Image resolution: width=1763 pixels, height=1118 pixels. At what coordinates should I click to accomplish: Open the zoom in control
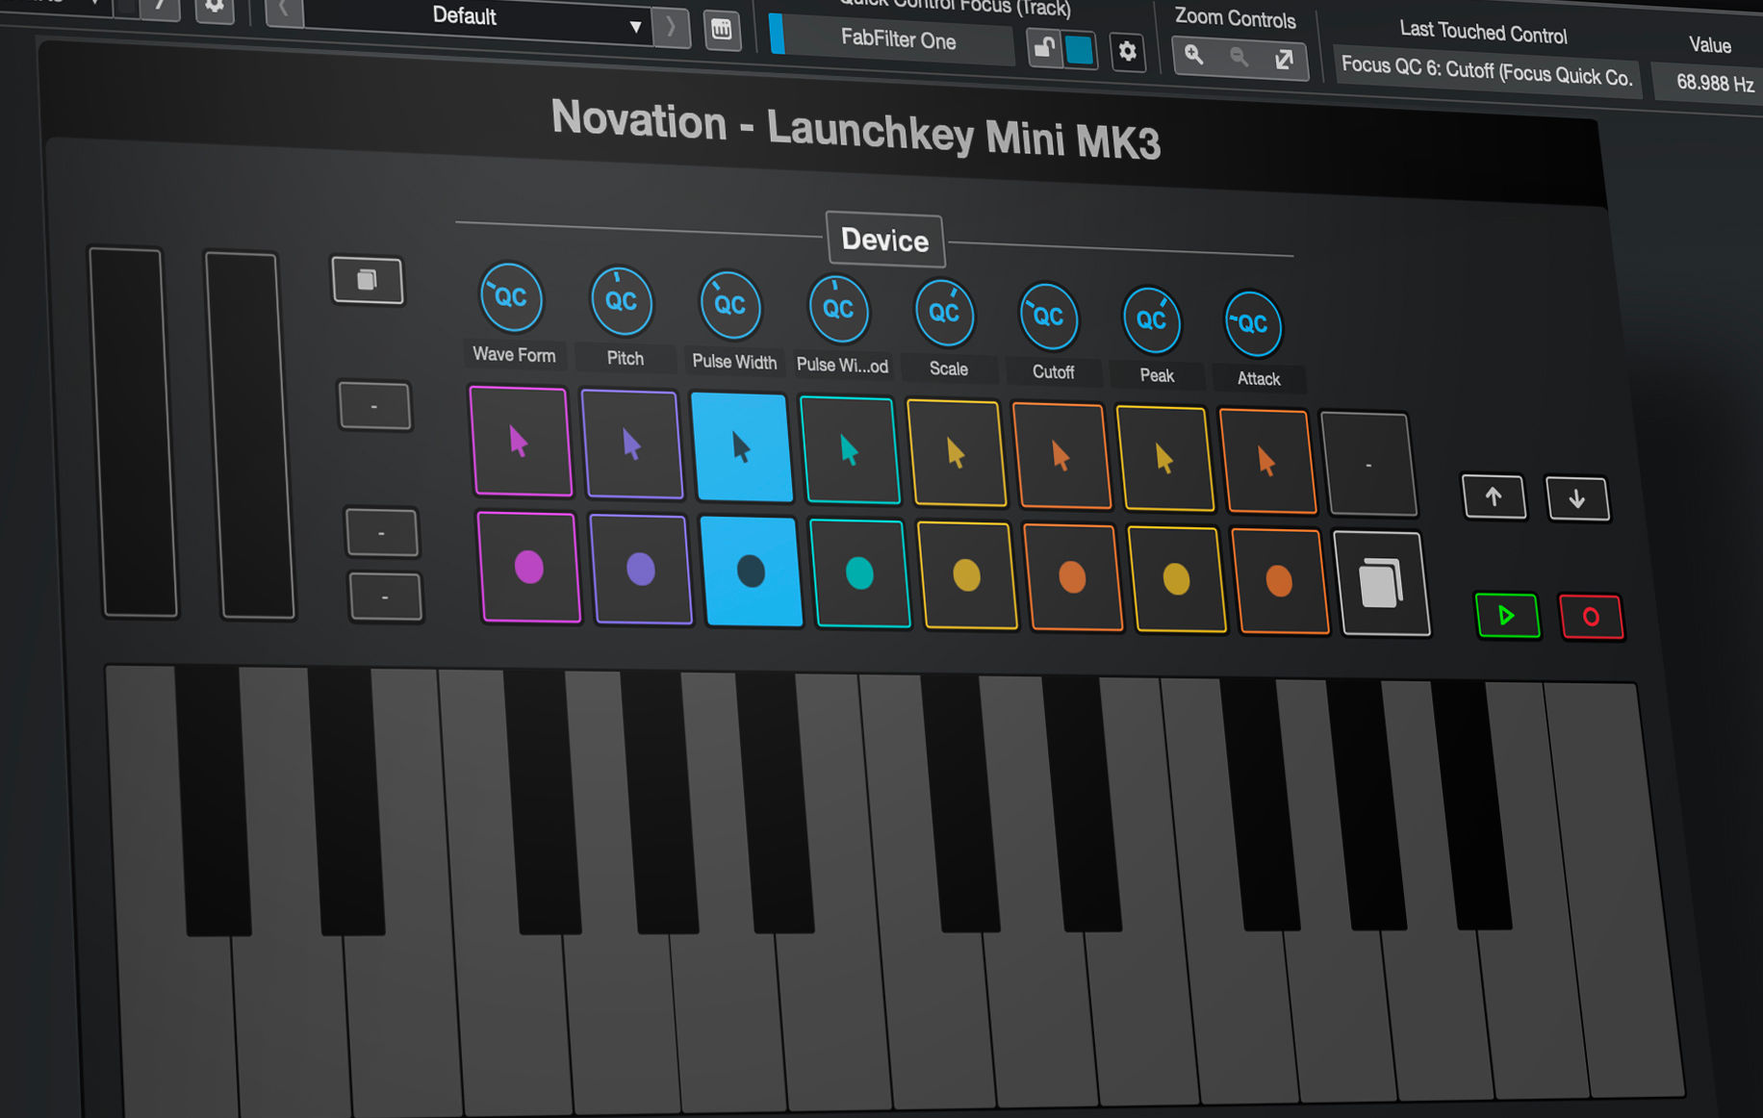click(x=1194, y=55)
